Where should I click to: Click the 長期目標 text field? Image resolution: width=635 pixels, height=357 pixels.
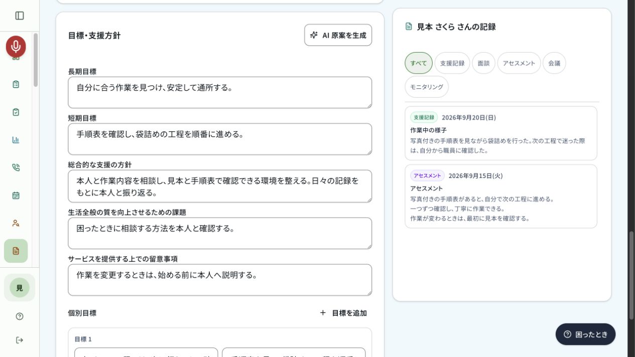[x=220, y=92]
